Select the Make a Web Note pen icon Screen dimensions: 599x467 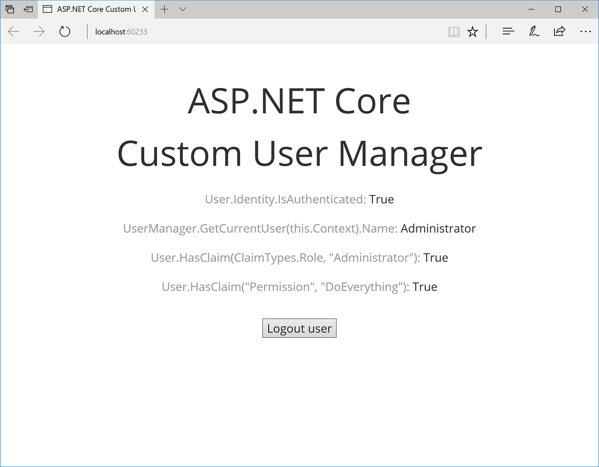534,31
